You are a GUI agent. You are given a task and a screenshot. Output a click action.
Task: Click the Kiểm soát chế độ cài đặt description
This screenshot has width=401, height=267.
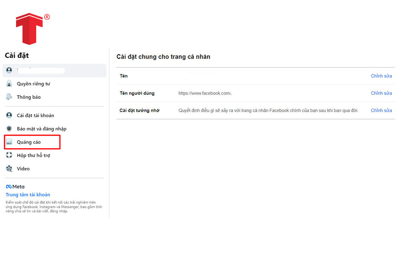[x=54, y=206]
